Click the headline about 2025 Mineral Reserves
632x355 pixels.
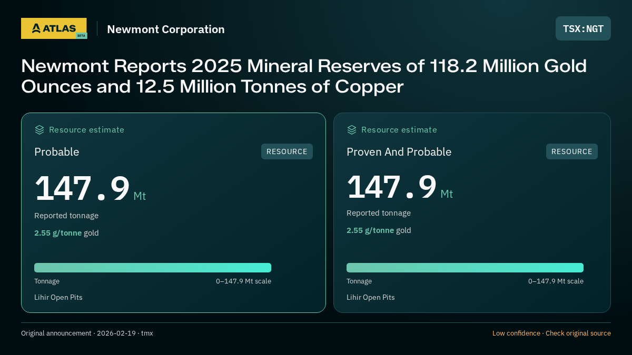coord(304,76)
